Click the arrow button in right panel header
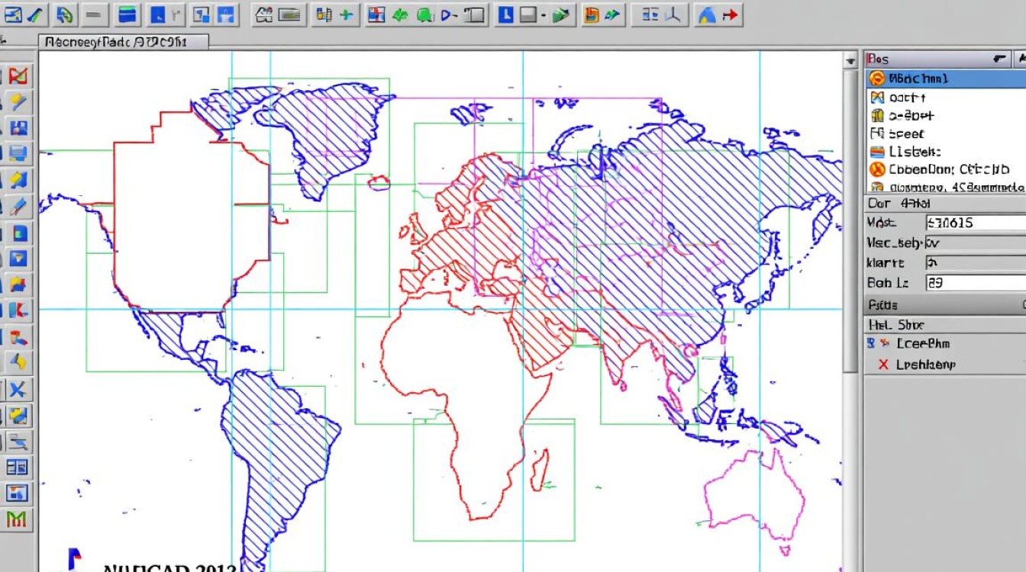Image resolution: width=1026 pixels, height=572 pixels. point(999,59)
